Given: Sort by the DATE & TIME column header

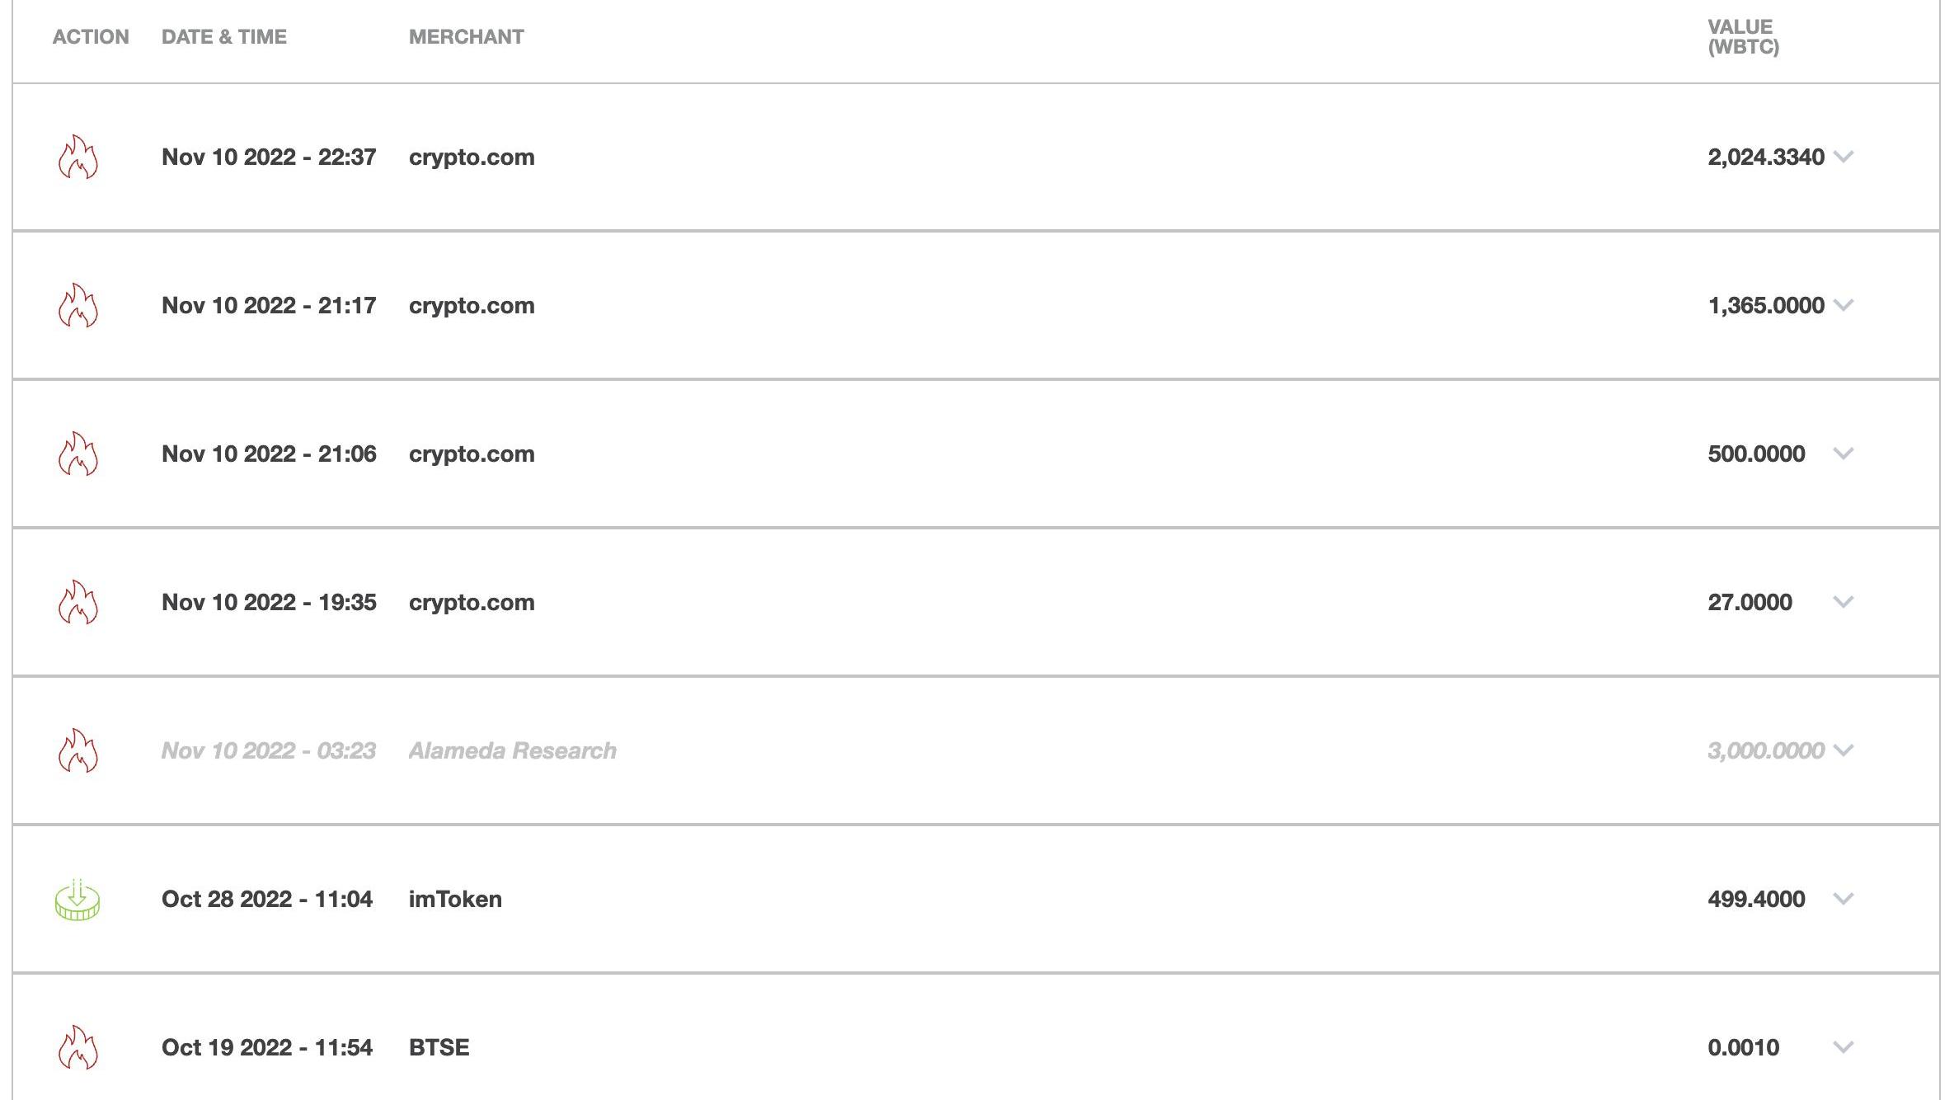Looking at the screenshot, I should [x=224, y=37].
